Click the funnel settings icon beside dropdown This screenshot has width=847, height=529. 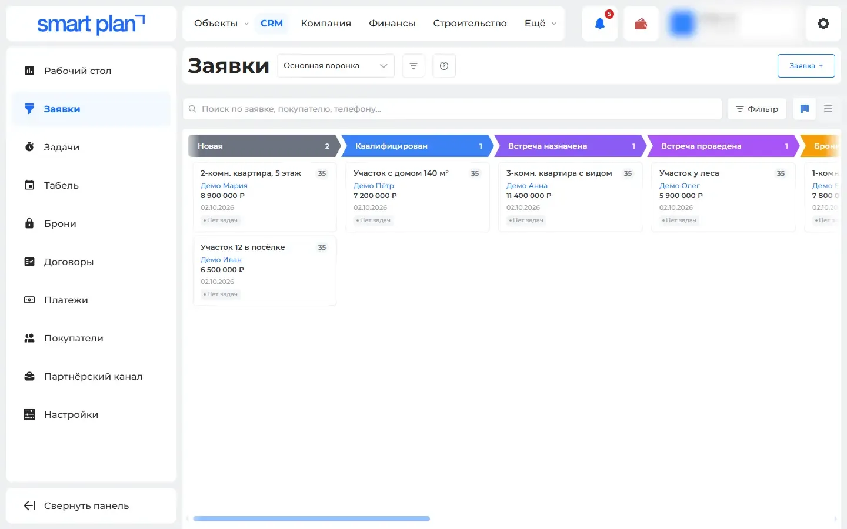[x=414, y=66]
